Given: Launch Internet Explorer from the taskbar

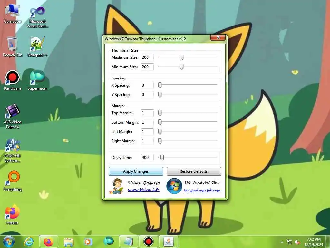Looking at the screenshot, I should (x=29, y=242).
